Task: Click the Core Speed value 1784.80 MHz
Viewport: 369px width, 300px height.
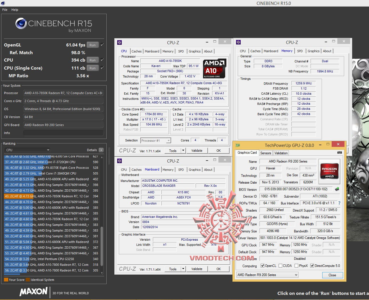Action: (154, 114)
